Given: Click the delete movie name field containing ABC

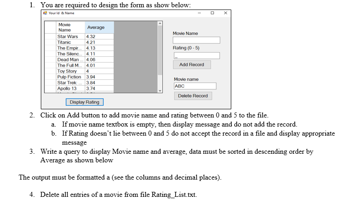Looking at the screenshot, I should click(x=195, y=86).
